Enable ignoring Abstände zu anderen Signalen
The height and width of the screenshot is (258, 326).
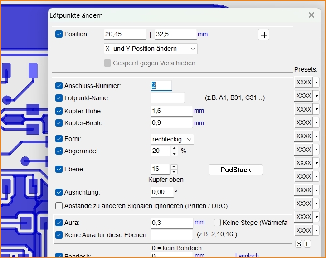click(x=59, y=206)
